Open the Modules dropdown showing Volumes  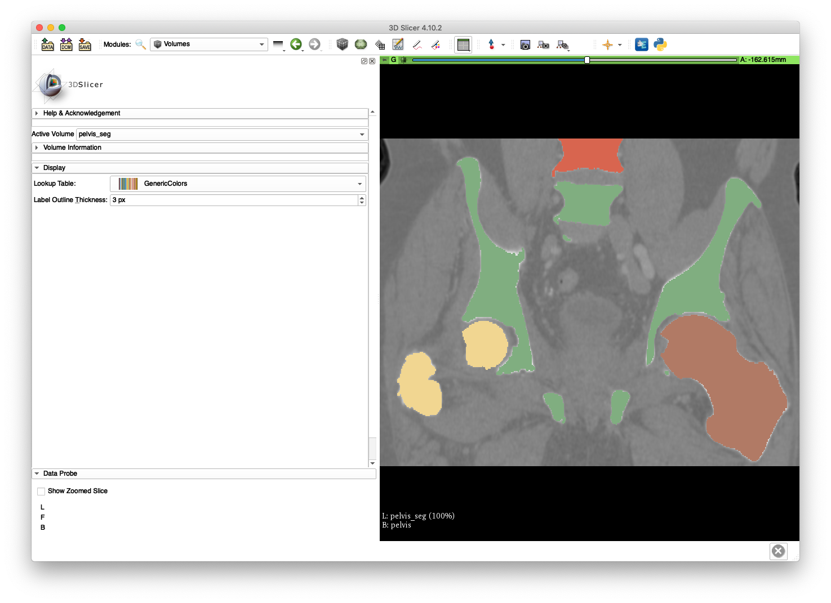point(209,44)
